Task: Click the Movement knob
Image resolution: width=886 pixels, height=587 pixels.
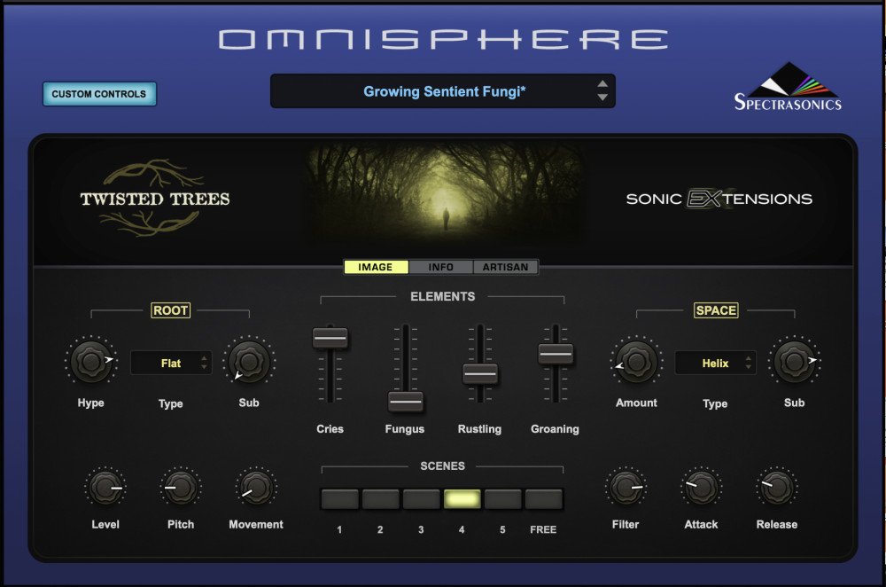Action: [x=256, y=488]
